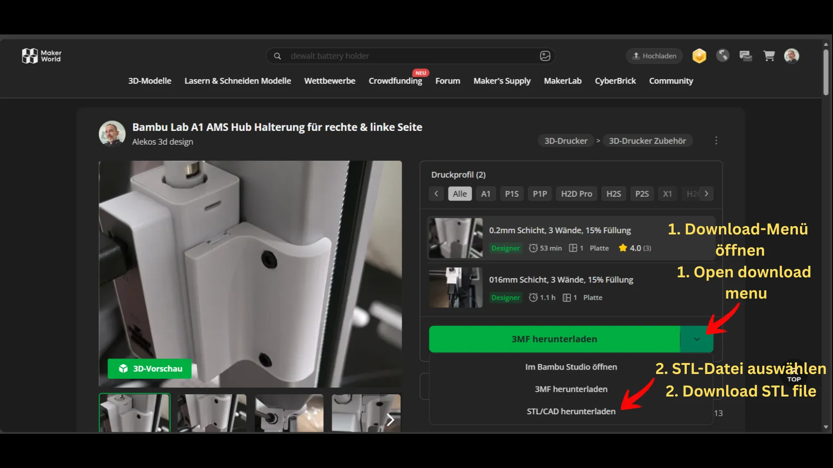Go to CyberBrick
Screen dimensions: 833x468
click(615, 81)
